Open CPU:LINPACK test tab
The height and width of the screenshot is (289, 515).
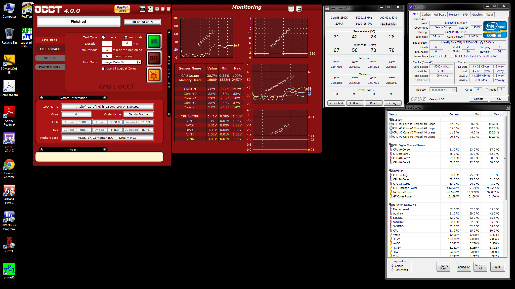50,49
